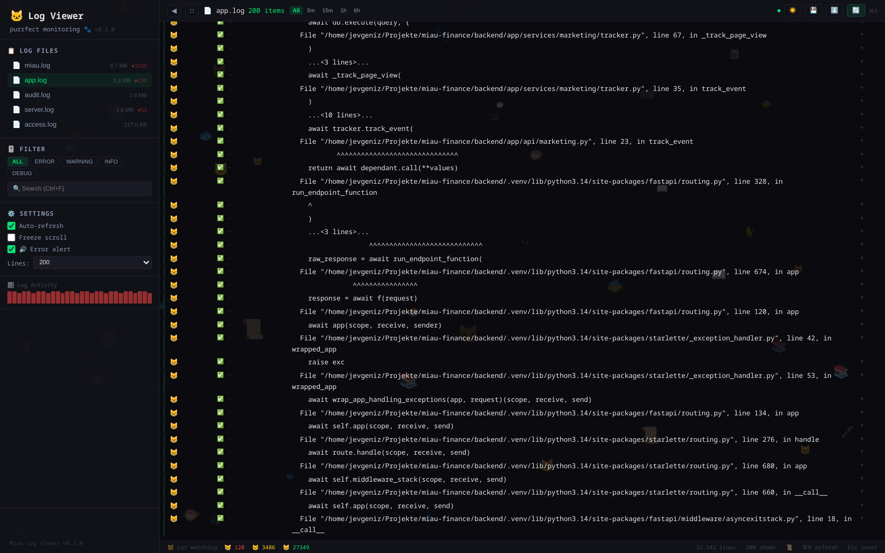Click the download arrow icon in the toolbar

coord(834,10)
